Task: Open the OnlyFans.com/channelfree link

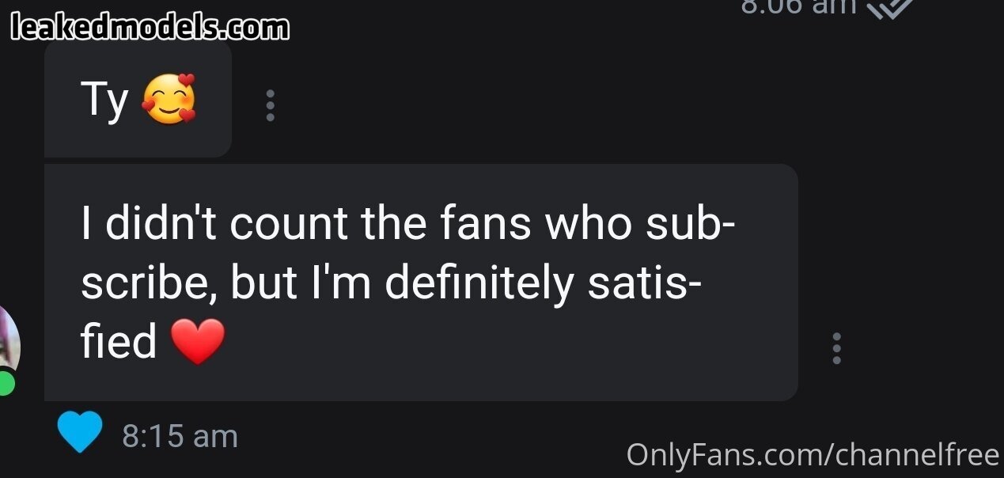Action: point(813,455)
